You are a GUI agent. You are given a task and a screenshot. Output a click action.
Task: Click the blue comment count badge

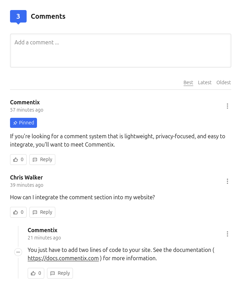(x=18, y=16)
